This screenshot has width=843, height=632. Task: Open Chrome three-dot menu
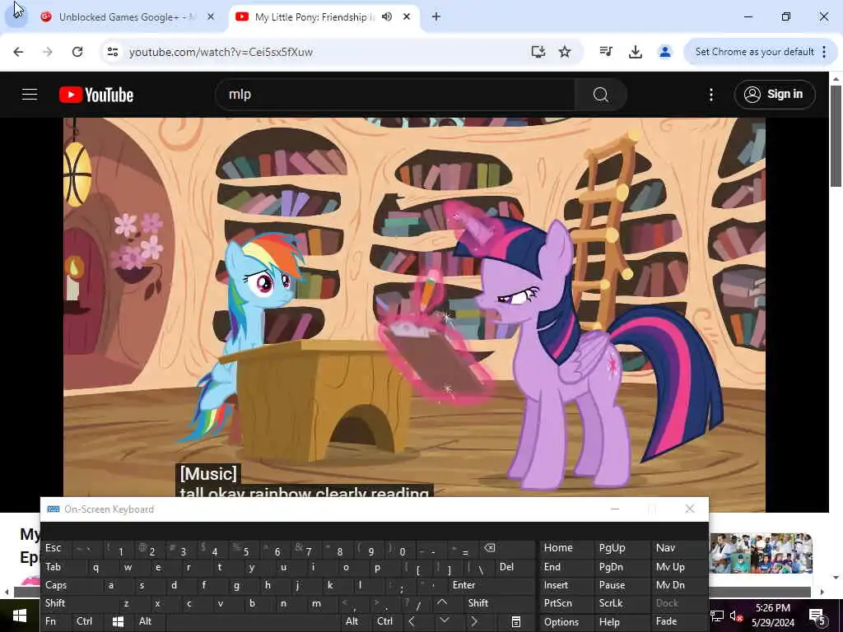click(824, 52)
